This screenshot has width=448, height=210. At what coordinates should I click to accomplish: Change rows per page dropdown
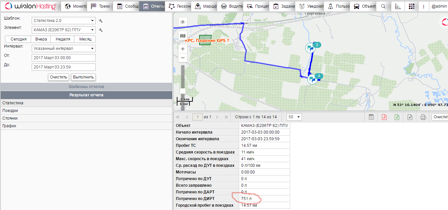[294, 117]
